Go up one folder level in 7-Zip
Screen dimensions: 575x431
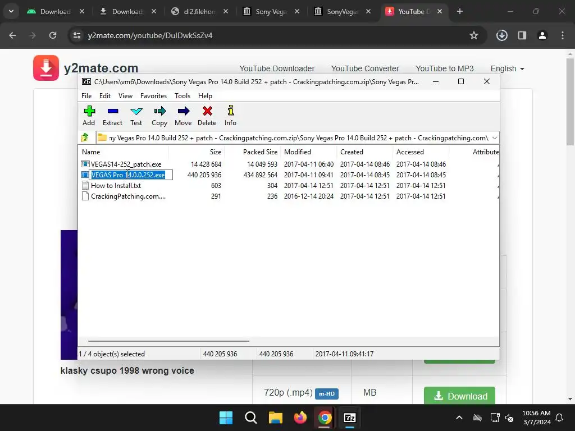(85, 138)
